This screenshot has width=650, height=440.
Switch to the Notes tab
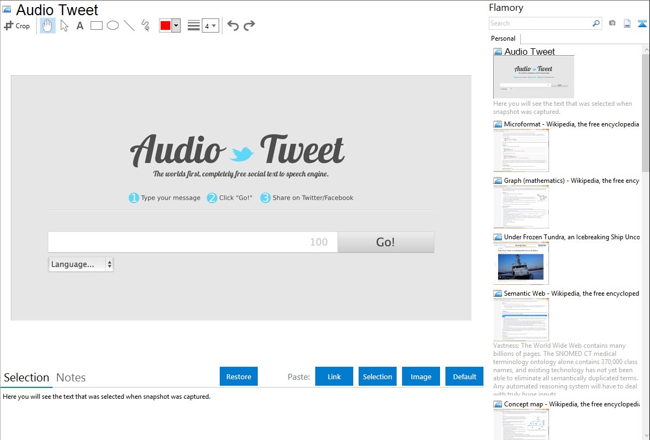[x=71, y=378]
